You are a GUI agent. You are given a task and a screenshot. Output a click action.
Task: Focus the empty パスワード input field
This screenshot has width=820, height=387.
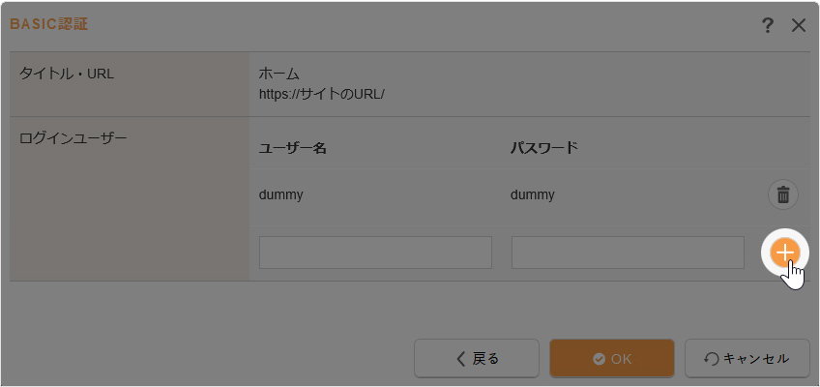pyautogui.click(x=627, y=253)
